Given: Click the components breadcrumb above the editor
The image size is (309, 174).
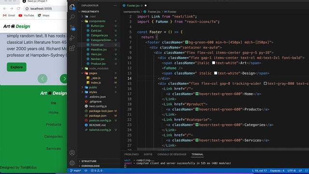Looking at the screenshot, I should click(x=132, y=12).
